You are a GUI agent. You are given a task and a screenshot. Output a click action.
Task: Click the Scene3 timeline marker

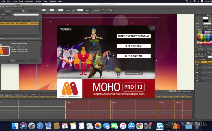113,102
